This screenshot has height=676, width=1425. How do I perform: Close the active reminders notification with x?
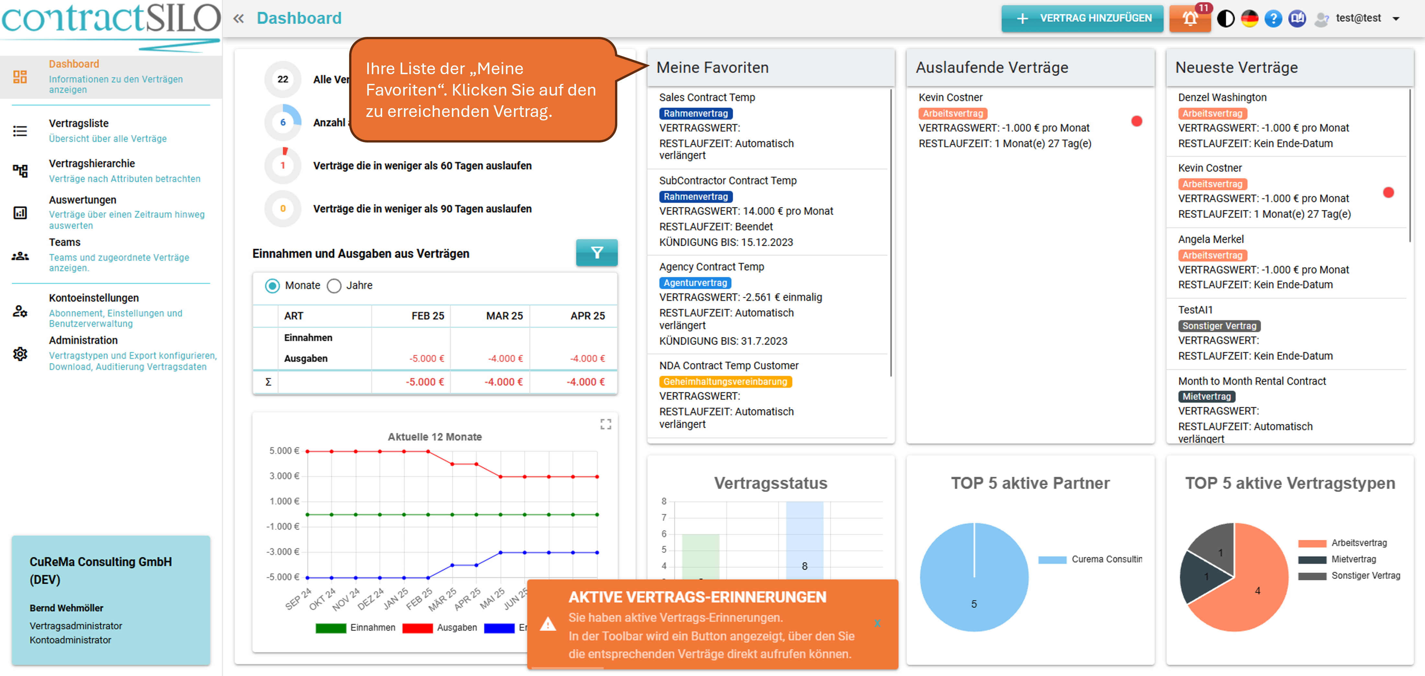click(877, 624)
